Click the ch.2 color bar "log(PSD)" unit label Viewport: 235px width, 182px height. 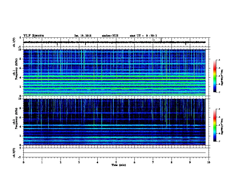pos(222,127)
